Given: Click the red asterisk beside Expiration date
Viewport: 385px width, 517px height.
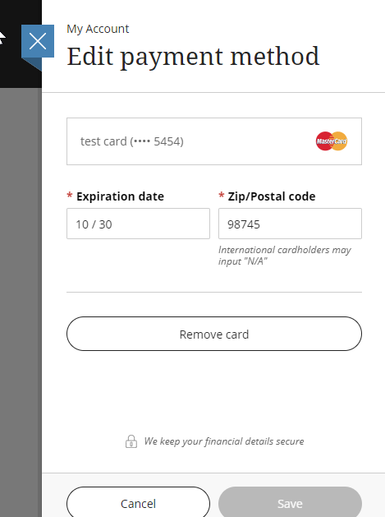Looking at the screenshot, I should click(70, 195).
